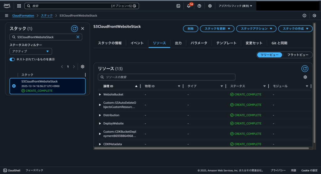Image resolution: width=321 pixels, height=174 pixels.
Task: Clear the stack search filter text
Action: 78,37
